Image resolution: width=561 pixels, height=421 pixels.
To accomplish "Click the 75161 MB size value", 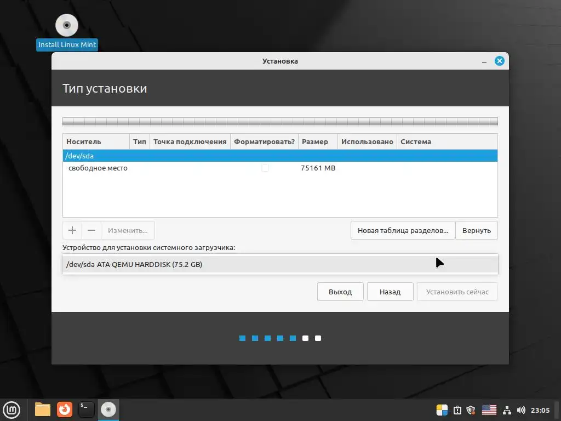I will pyautogui.click(x=318, y=168).
